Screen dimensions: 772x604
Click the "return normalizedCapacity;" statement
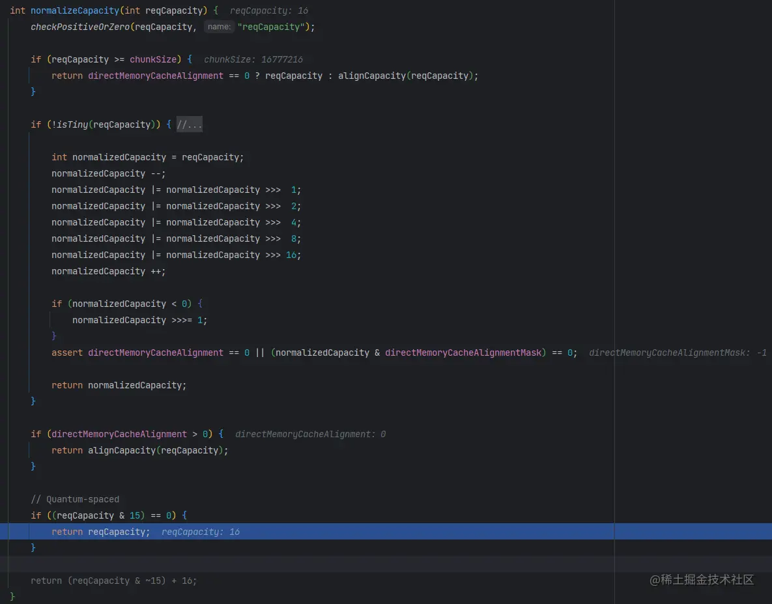click(119, 386)
